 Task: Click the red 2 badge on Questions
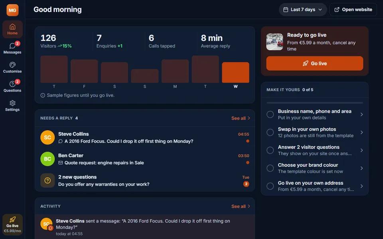coord(17,82)
